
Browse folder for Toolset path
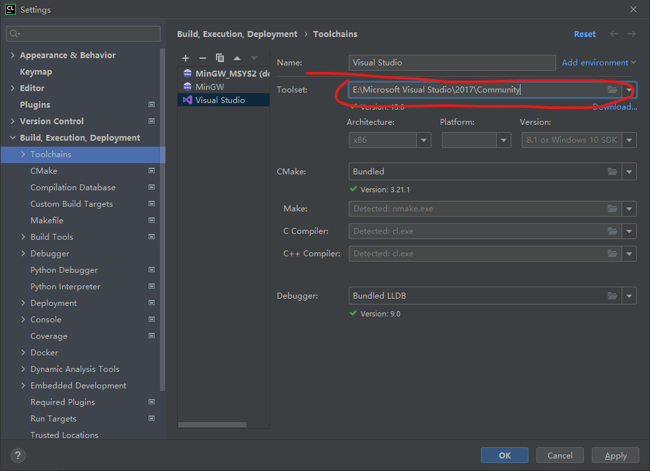coord(612,90)
